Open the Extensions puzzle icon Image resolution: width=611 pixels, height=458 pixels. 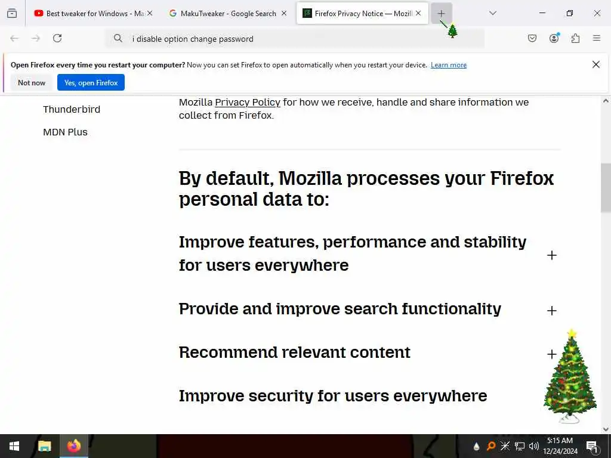(x=575, y=38)
